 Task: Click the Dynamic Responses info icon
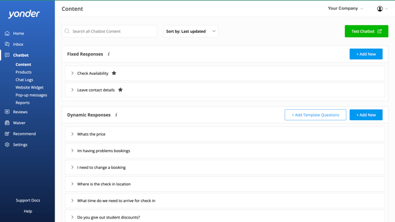click(116, 115)
